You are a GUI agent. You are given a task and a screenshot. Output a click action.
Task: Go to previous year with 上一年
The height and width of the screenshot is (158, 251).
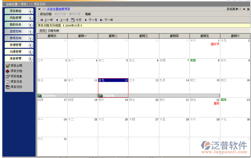46,20
